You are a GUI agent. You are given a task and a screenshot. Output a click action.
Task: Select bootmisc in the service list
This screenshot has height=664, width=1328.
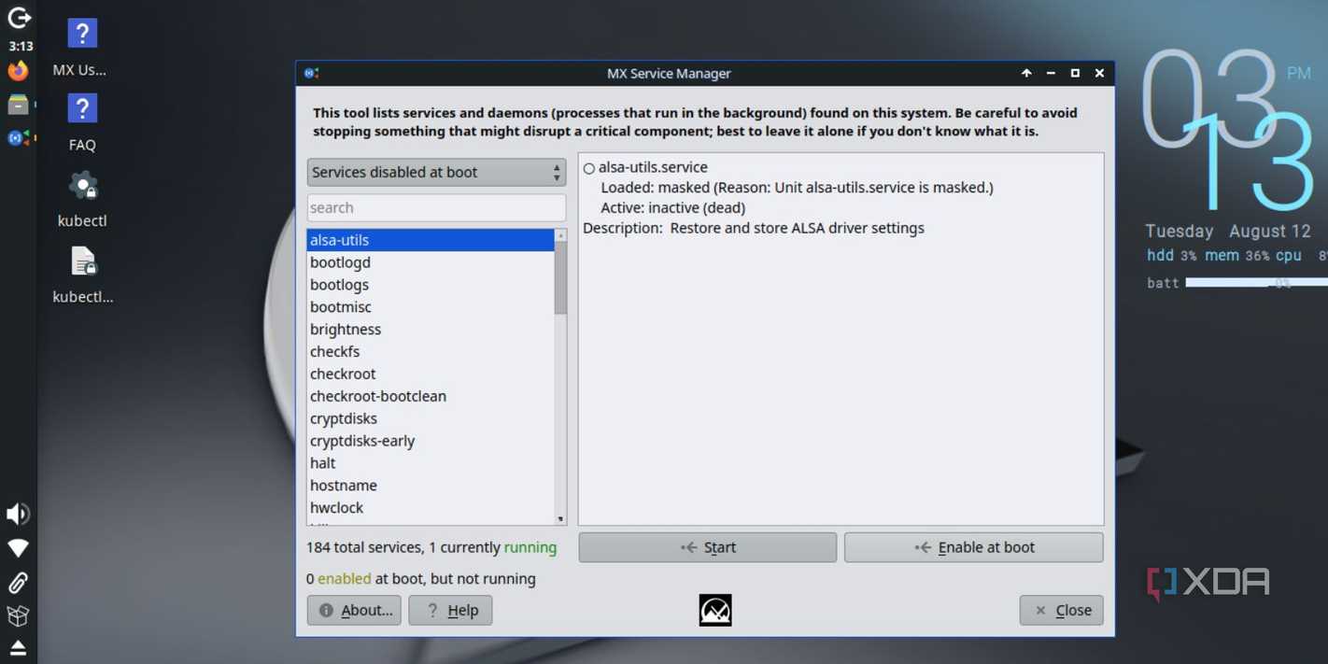coord(431,307)
